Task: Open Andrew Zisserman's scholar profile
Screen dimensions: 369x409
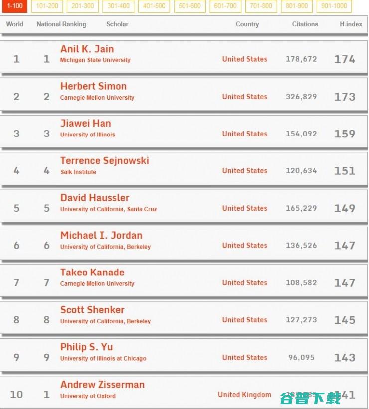Action: [x=102, y=385]
